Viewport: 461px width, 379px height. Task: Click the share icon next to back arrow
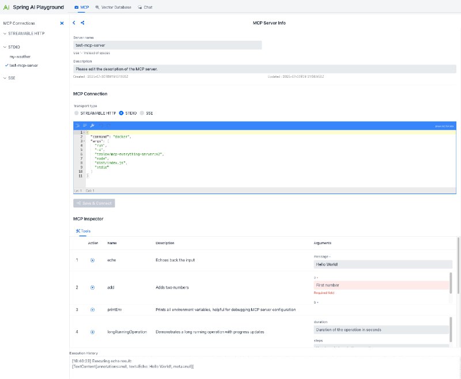[x=82, y=22]
